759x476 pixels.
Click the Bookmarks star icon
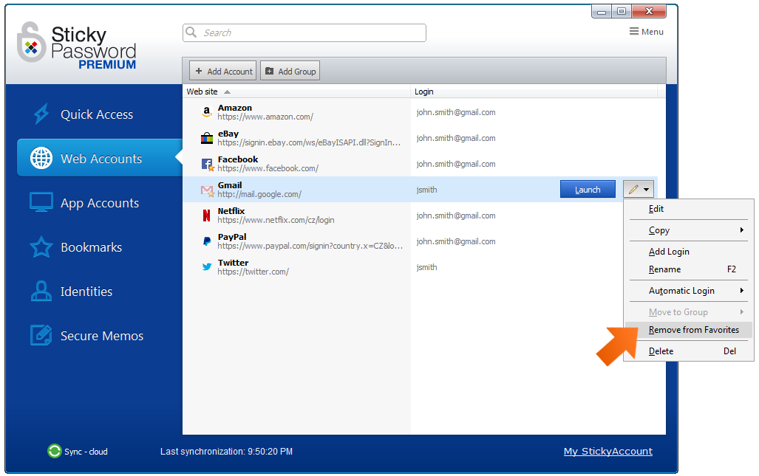(41, 247)
